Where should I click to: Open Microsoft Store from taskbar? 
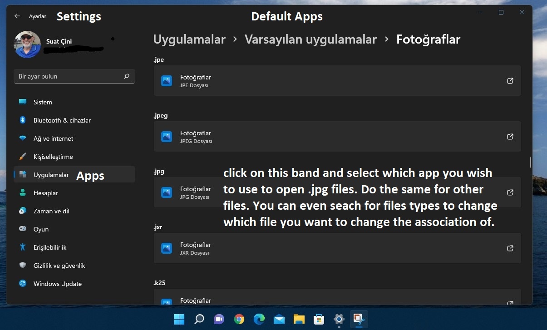(x=319, y=319)
